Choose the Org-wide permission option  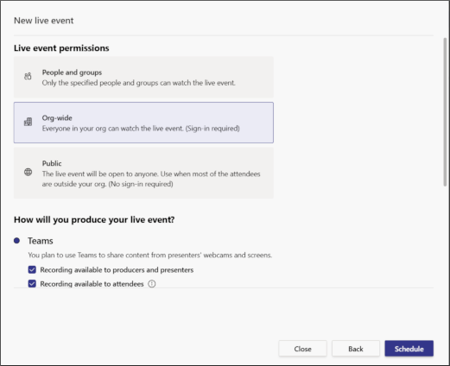coord(143,123)
